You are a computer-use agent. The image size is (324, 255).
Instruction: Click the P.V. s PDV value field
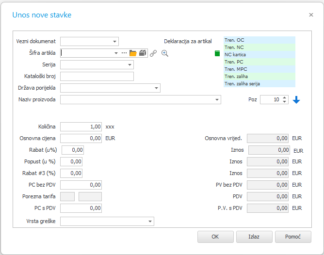(268, 208)
